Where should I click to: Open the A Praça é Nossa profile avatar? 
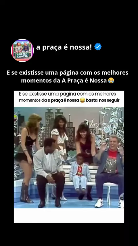[22, 50]
